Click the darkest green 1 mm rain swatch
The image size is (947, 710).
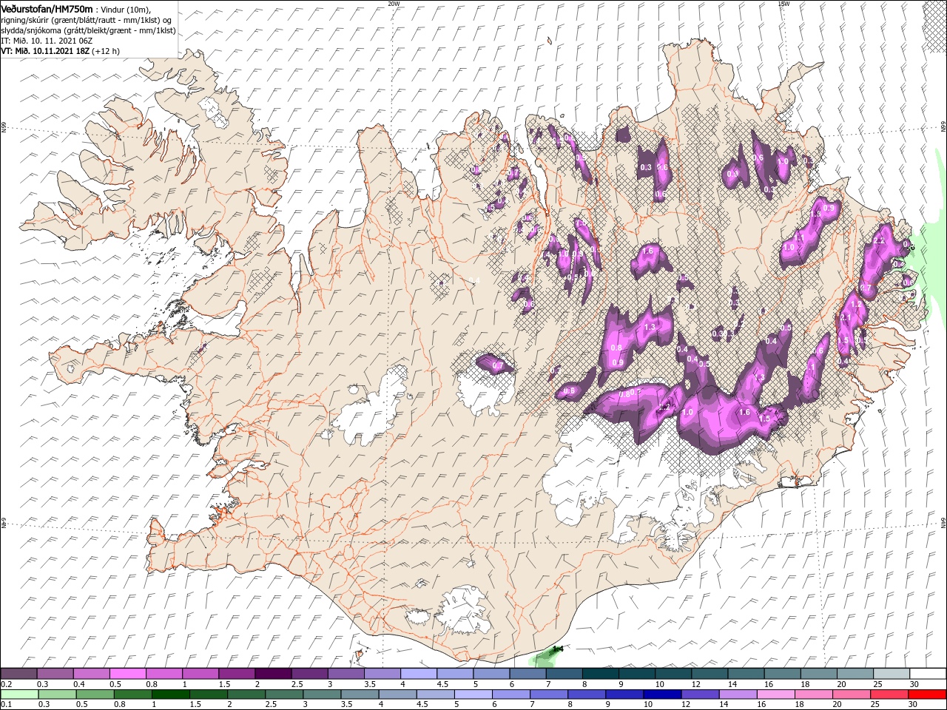click(170, 694)
